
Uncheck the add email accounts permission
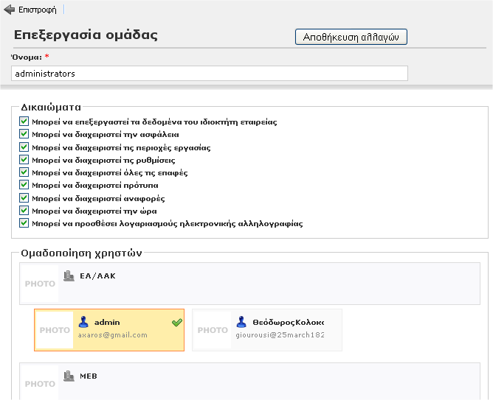(x=25, y=223)
